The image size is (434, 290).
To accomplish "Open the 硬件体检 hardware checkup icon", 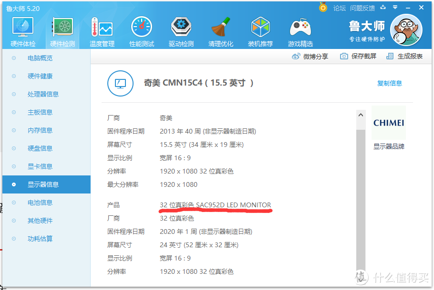I will click(x=23, y=27).
